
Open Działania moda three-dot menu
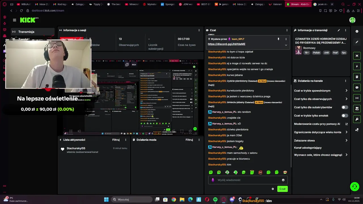(x=199, y=140)
